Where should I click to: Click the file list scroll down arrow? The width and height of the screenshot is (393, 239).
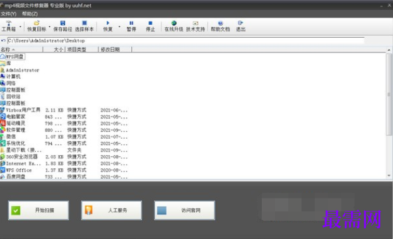389,175
